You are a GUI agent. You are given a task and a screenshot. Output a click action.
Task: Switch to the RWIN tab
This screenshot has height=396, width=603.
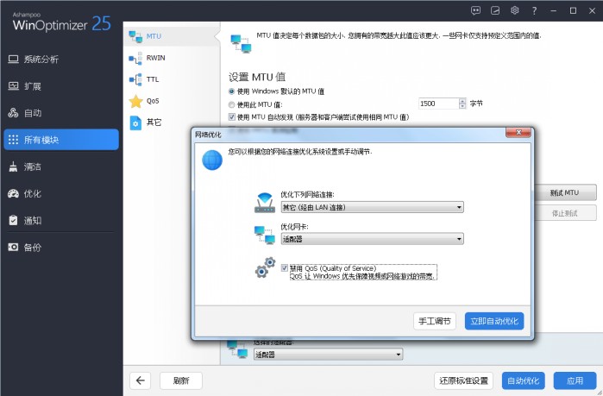[154, 58]
